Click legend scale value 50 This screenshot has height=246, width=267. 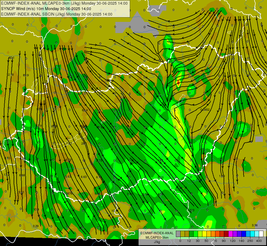(x=206, y=241)
